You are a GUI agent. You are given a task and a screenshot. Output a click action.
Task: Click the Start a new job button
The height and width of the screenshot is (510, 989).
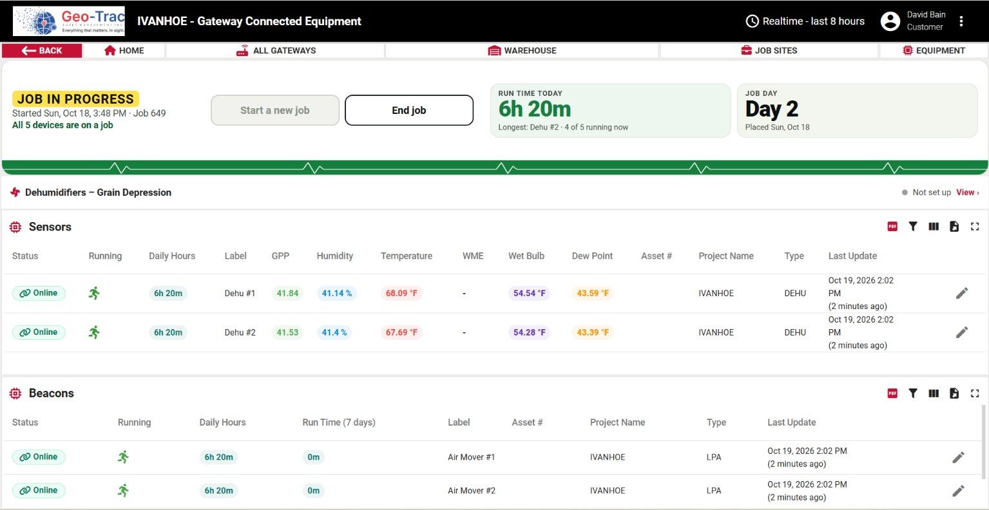[x=275, y=110]
